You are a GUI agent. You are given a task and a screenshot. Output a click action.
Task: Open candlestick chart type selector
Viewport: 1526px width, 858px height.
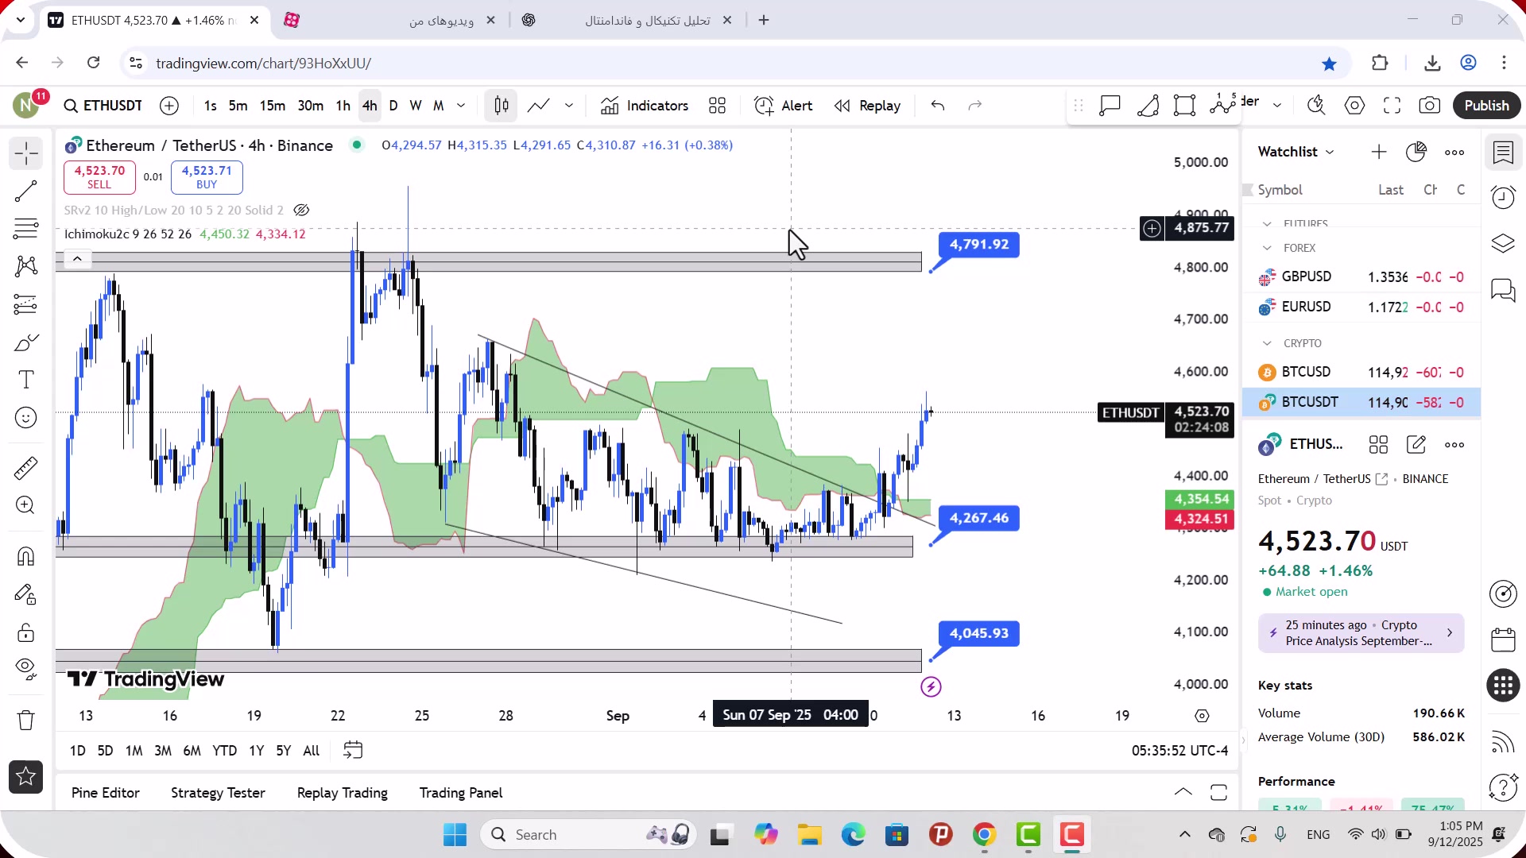click(502, 106)
